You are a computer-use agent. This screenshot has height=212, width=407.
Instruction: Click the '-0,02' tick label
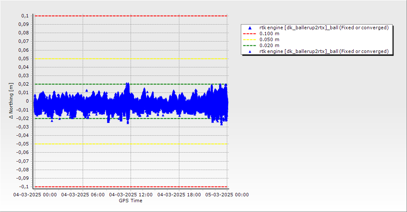(22, 118)
